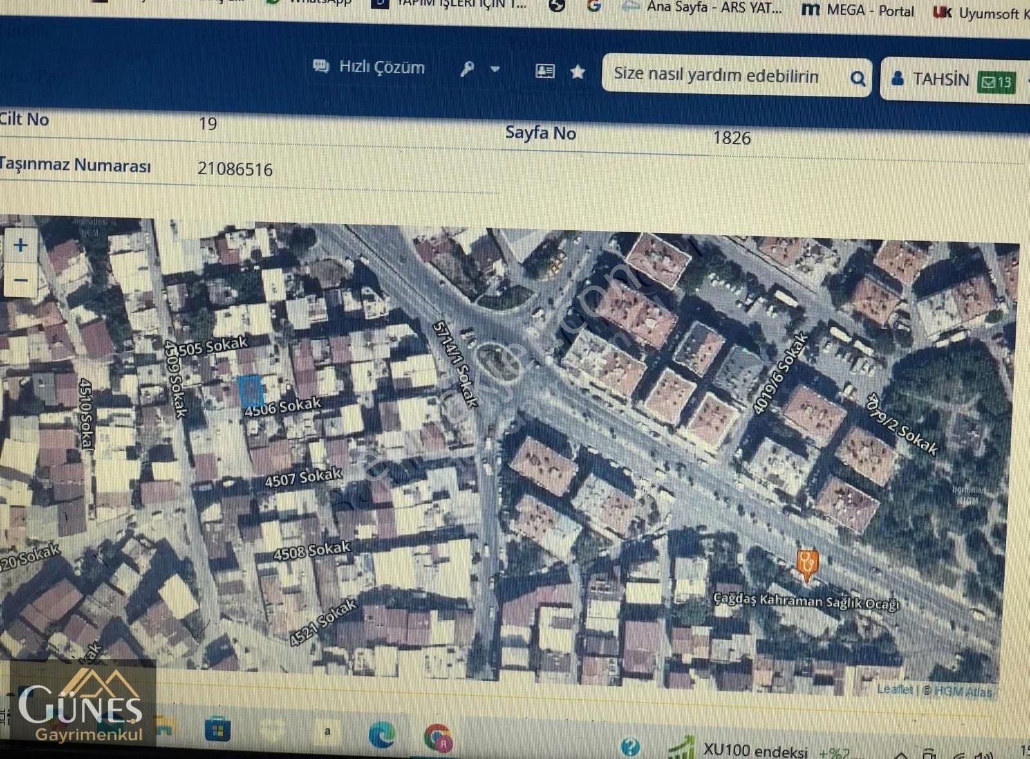Open 'Ana Sayfa - ARS YAT...' bookmark

[x=702, y=7]
